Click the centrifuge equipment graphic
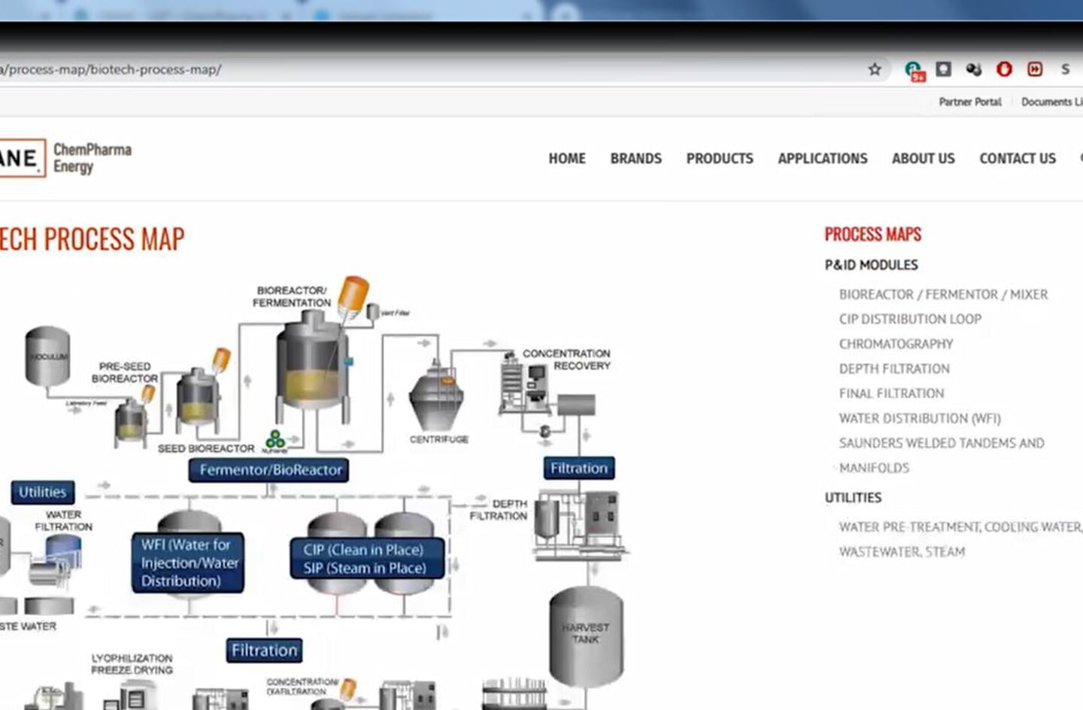This screenshot has width=1083, height=710. pyautogui.click(x=437, y=399)
